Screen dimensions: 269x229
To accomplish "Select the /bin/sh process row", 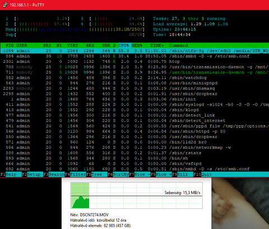I will point(134,158).
